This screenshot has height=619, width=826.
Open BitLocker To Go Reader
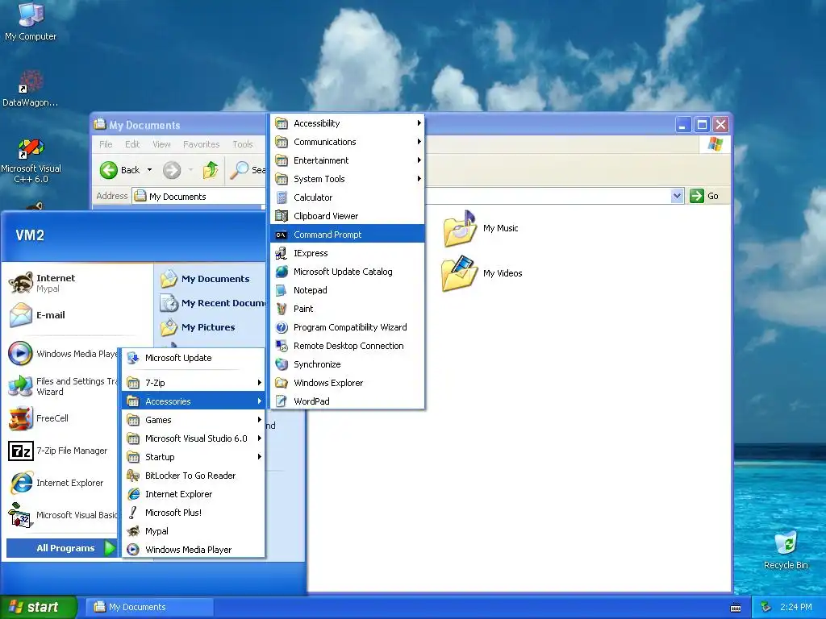click(x=194, y=476)
